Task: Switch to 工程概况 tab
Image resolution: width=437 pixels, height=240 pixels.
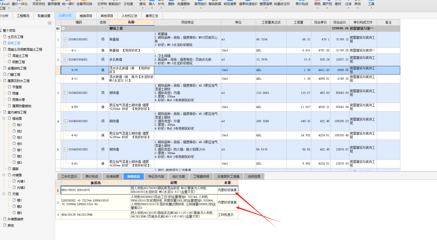Action: (x=23, y=16)
